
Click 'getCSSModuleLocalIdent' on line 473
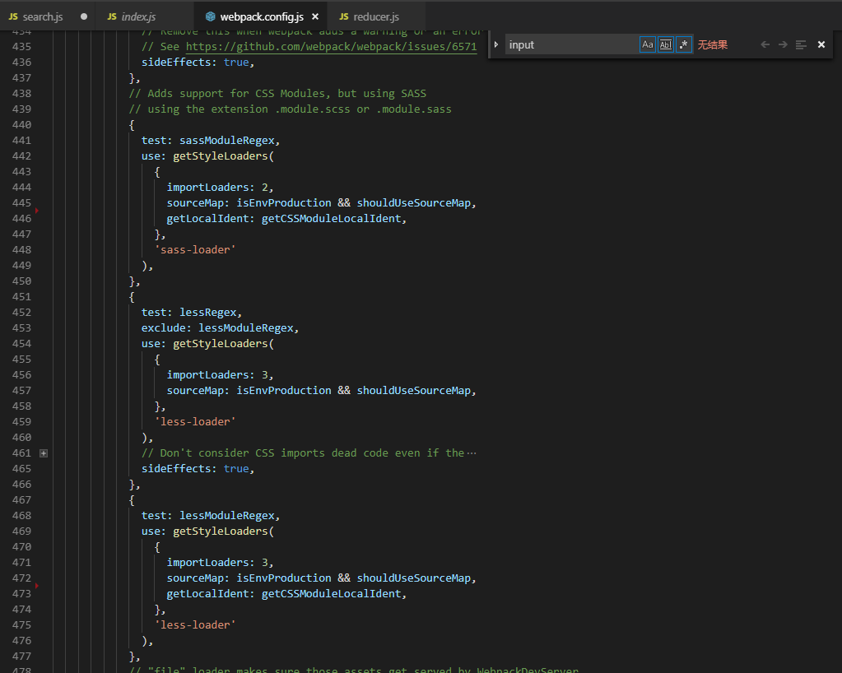(332, 594)
